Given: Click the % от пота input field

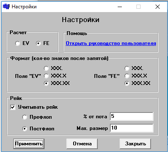Looking at the screenshot, I should 131,116.
